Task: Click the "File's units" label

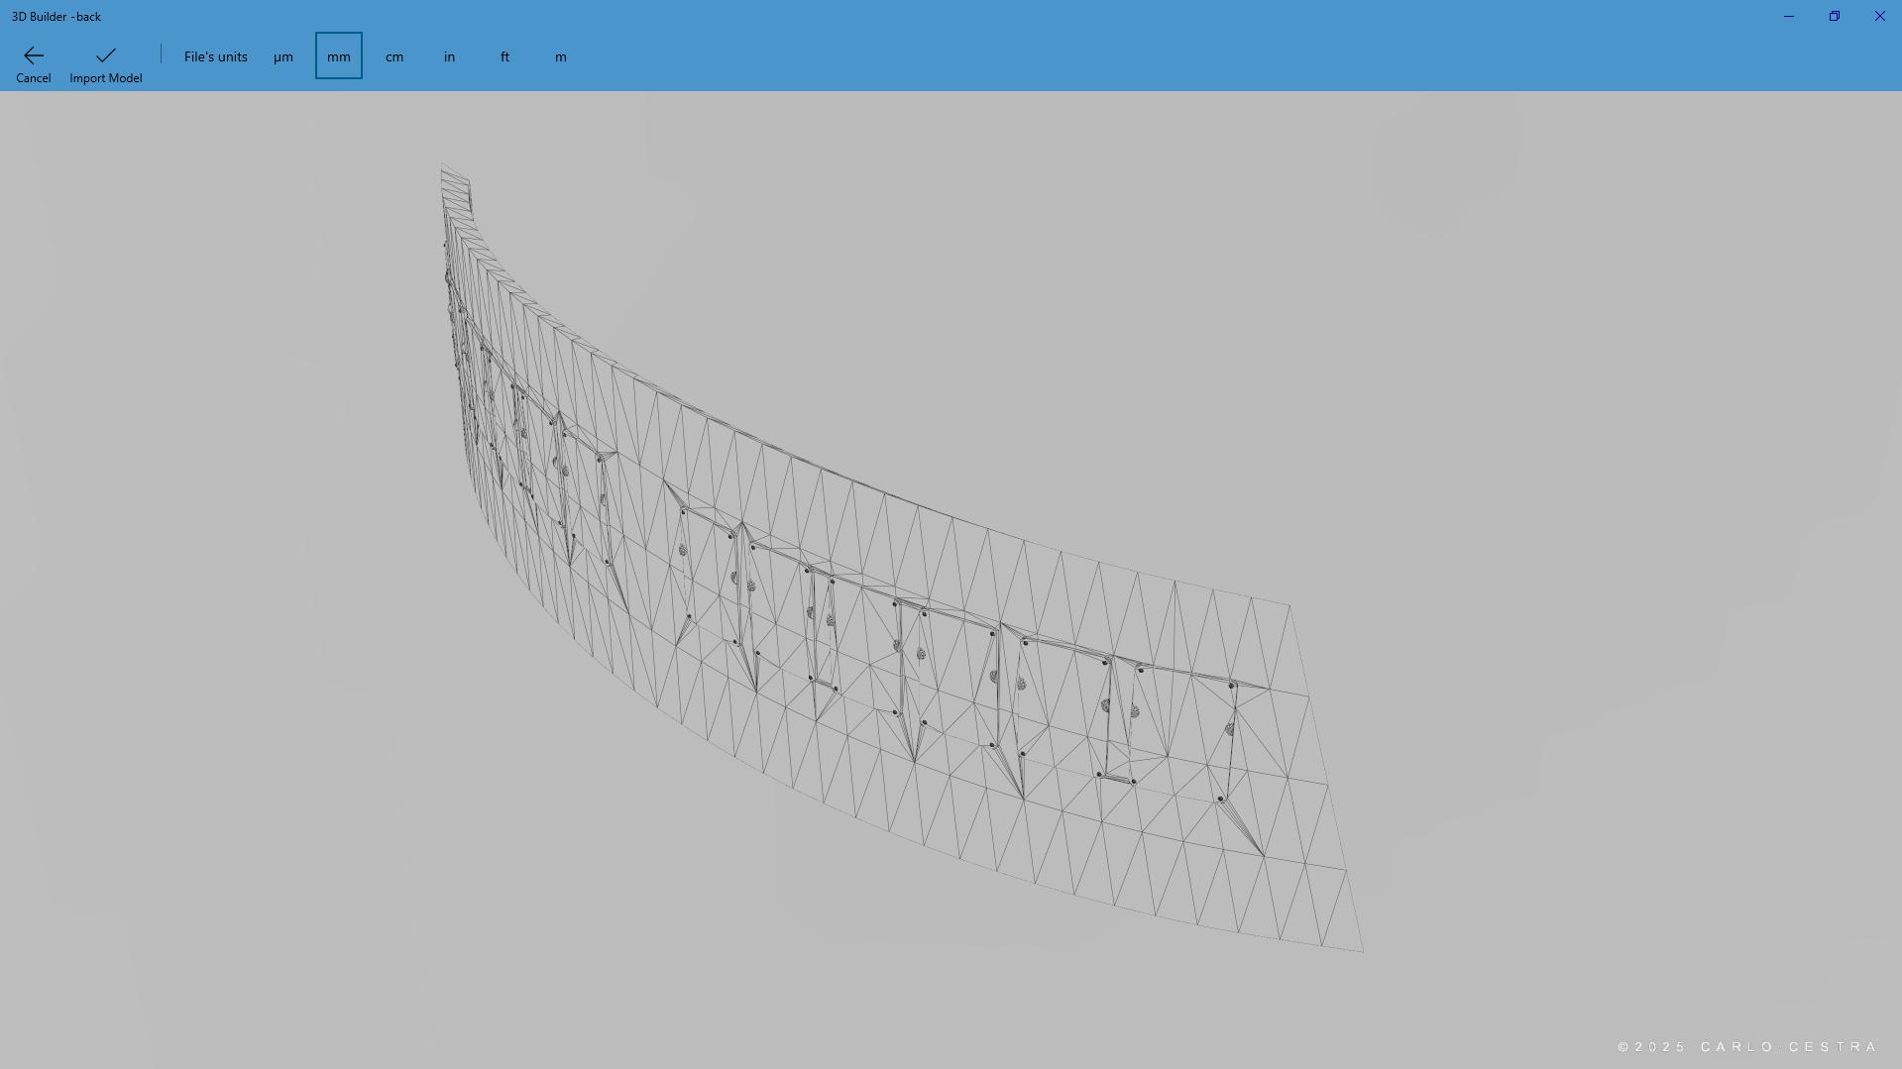Action: [x=215, y=56]
